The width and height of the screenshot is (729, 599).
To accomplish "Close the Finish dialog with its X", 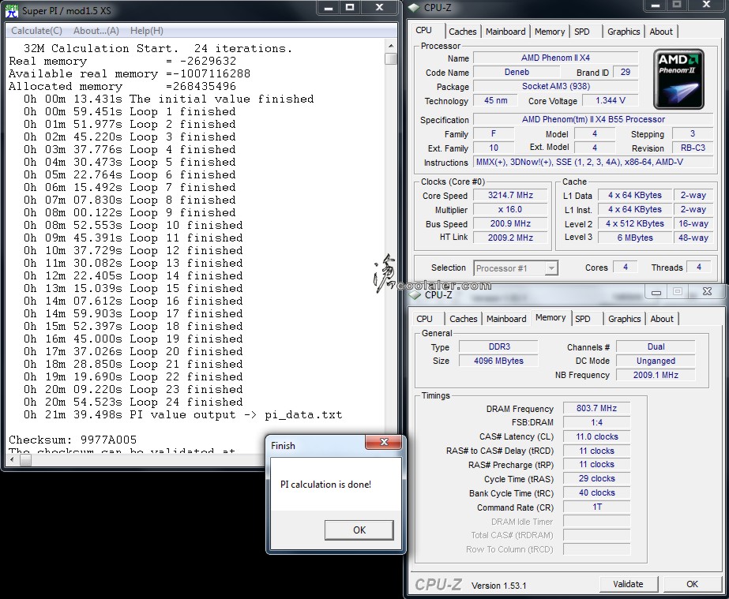I will (x=385, y=443).
